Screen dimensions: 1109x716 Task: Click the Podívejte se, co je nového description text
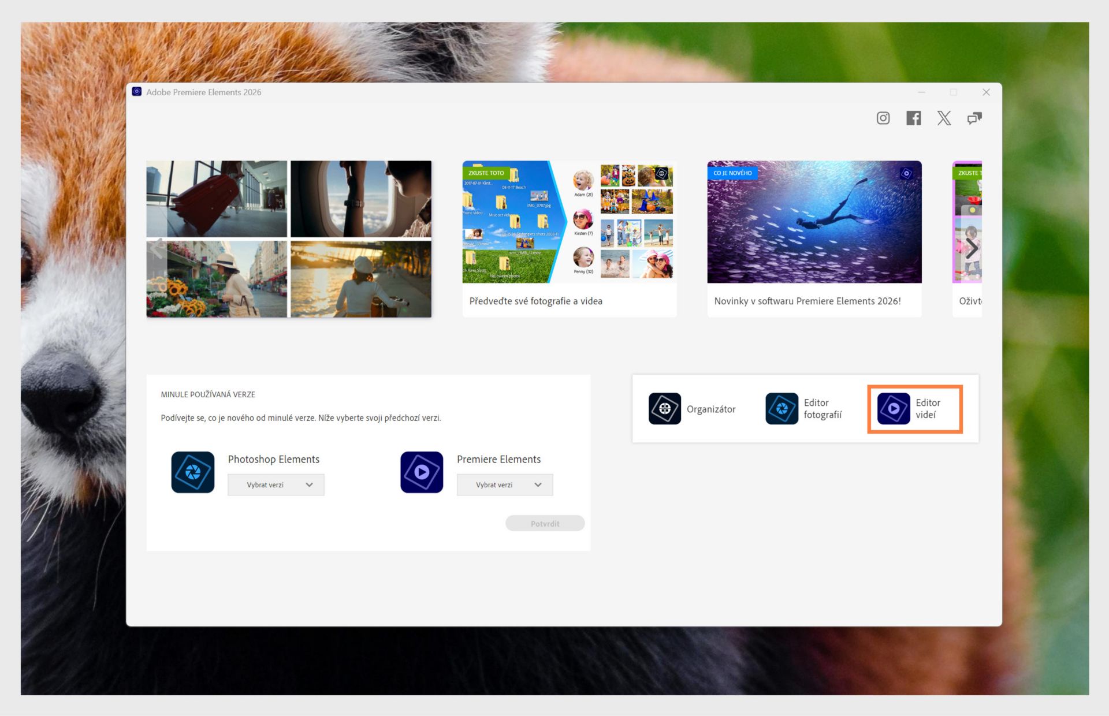(x=301, y=418)
